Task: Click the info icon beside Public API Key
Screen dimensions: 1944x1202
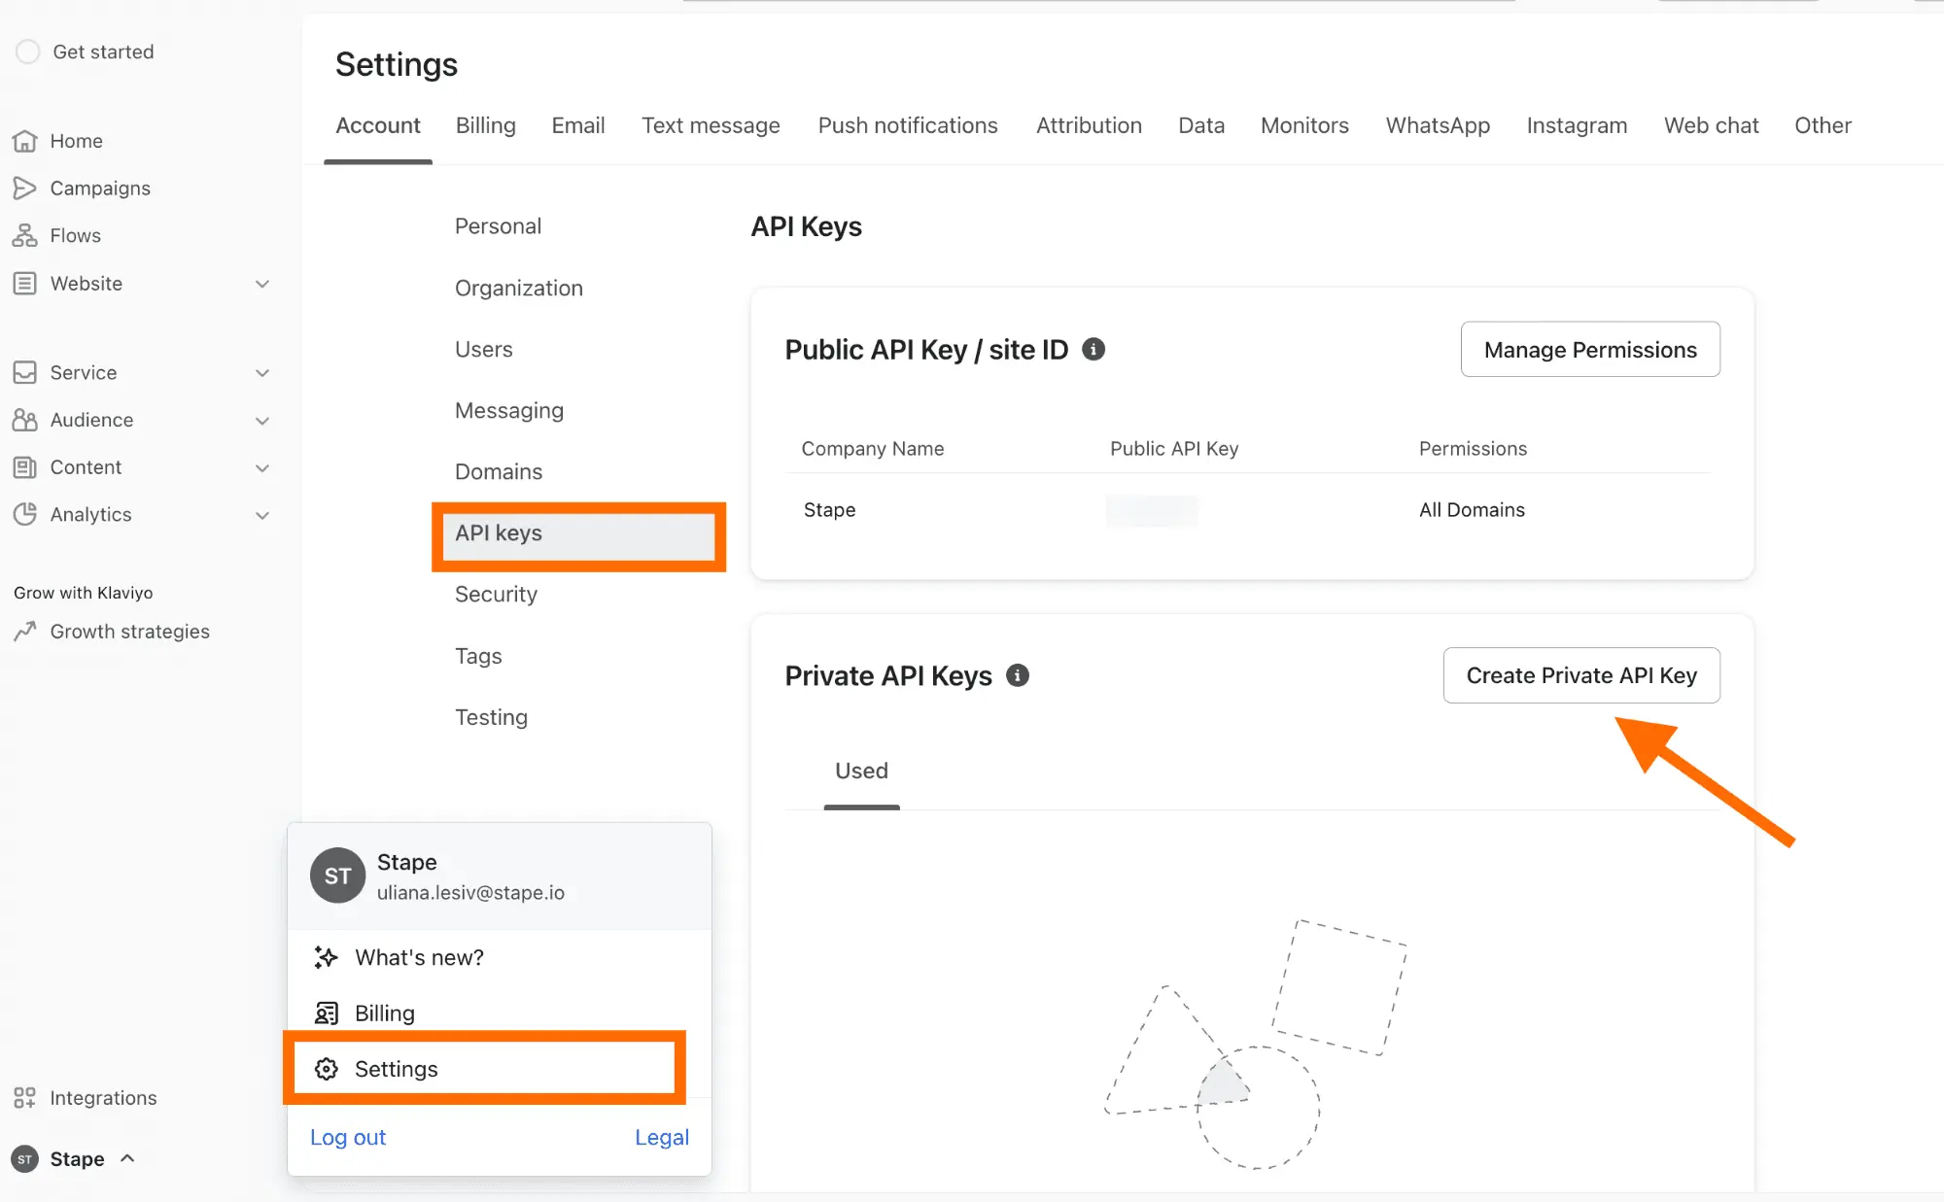Action: [x=1093, y=349]
